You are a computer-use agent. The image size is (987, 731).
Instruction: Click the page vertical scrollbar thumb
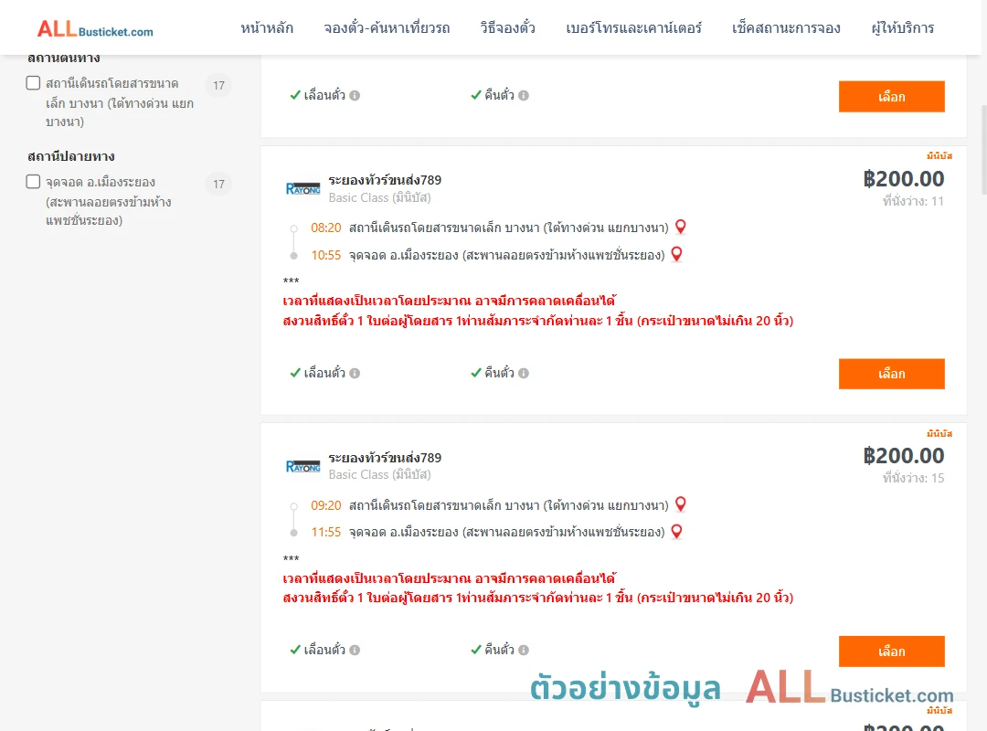[984, 150]
